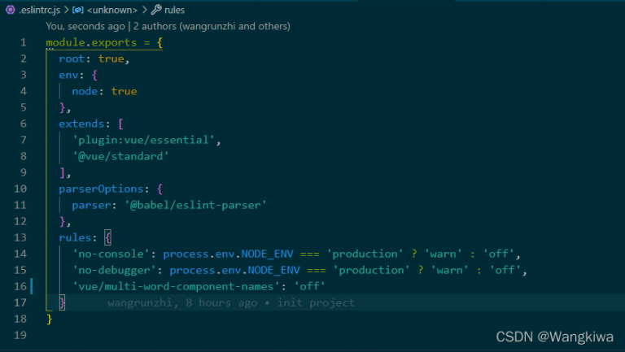Expand the chevron after .eslintrc.js breadcrumb
This screenshot has width=625, height=352.
click(x=65, y=11)
